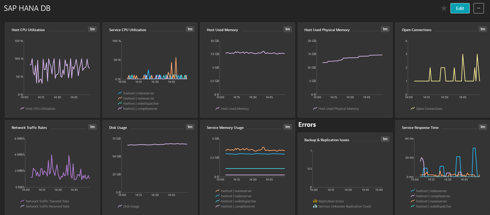The image size is (490, 215).
Task: Click Disk Usage legend line icon
Action: [x=120, y=206]
